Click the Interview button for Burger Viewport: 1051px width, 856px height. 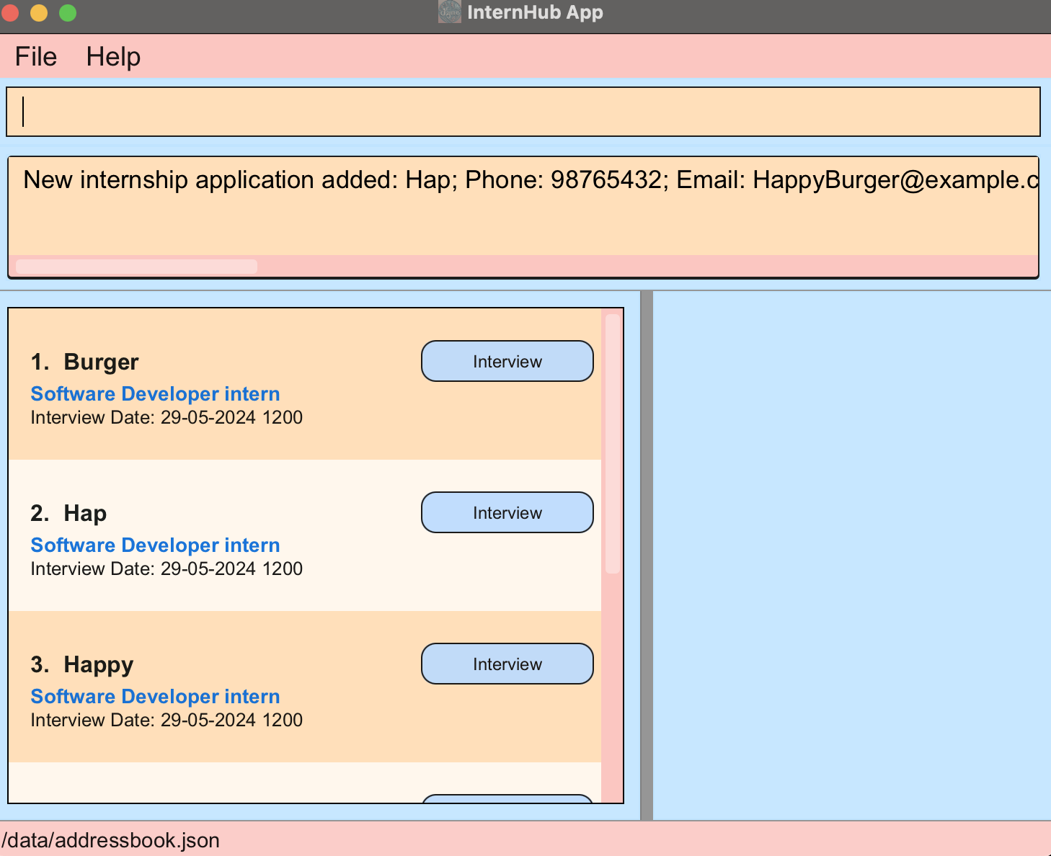[507, 361]
